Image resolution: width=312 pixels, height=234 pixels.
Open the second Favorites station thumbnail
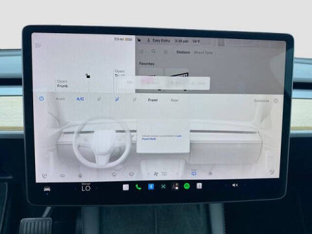(x=177, y=73)
